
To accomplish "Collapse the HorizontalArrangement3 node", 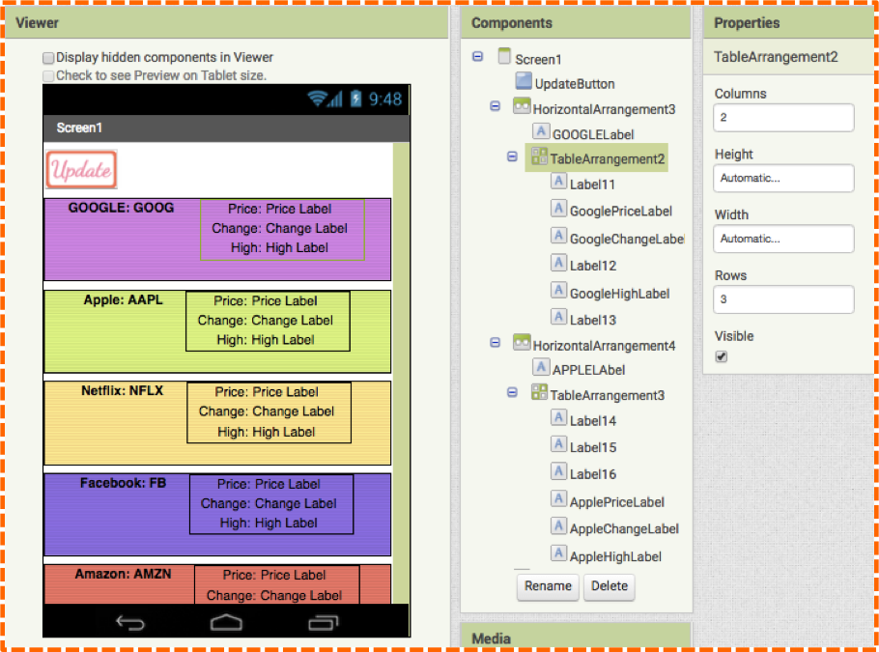I will pyautogui.click(x=495, y=106).
